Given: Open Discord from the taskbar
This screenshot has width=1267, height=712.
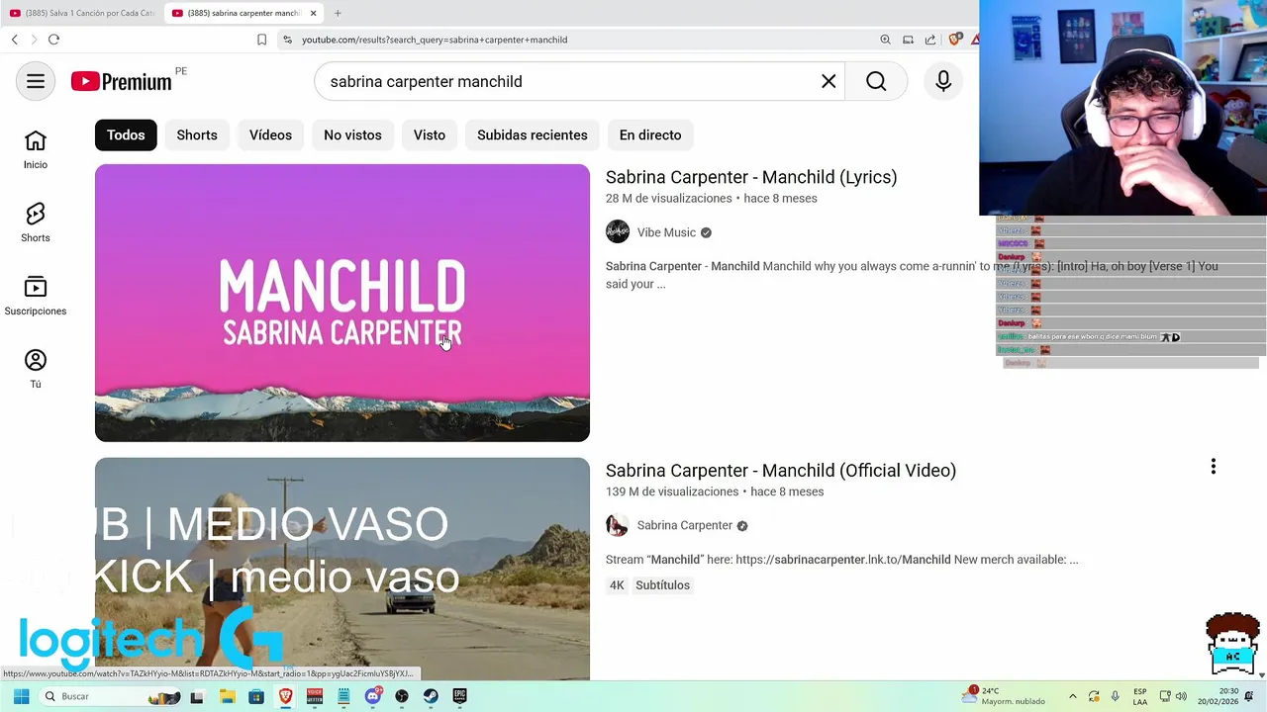Looking at the screenshot, I should click(x=372, y=696).
